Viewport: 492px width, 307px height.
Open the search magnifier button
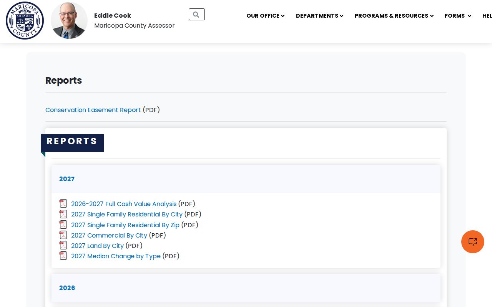tap(197, 15)
